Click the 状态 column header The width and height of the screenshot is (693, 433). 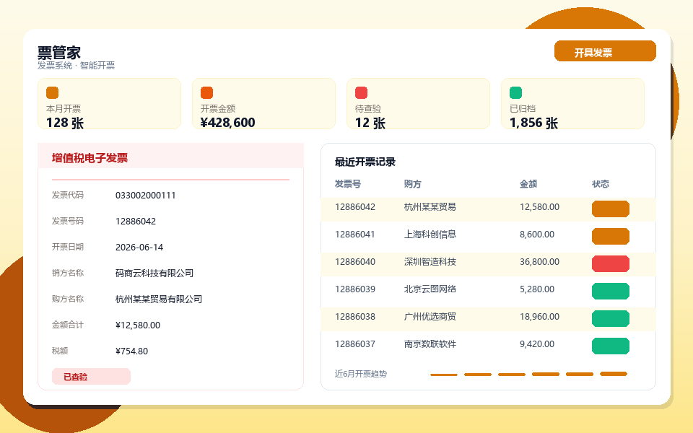(x=601, y=184)
